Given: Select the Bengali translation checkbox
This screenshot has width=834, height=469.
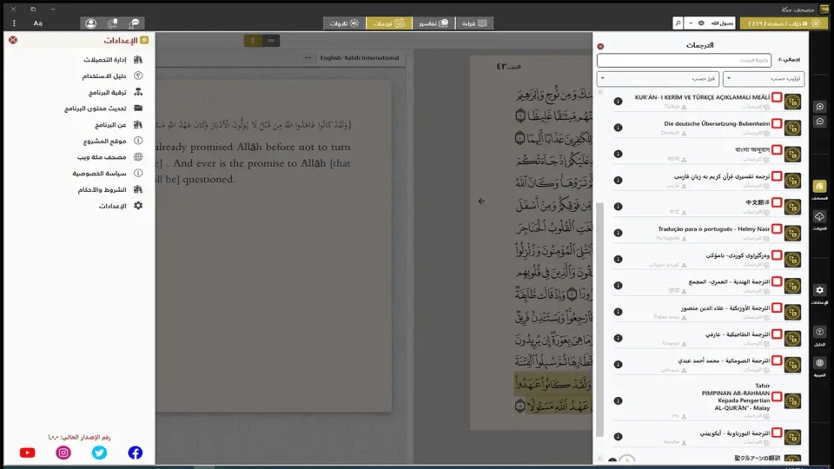Looking at the screenshot, I should (x=777, y=150).
